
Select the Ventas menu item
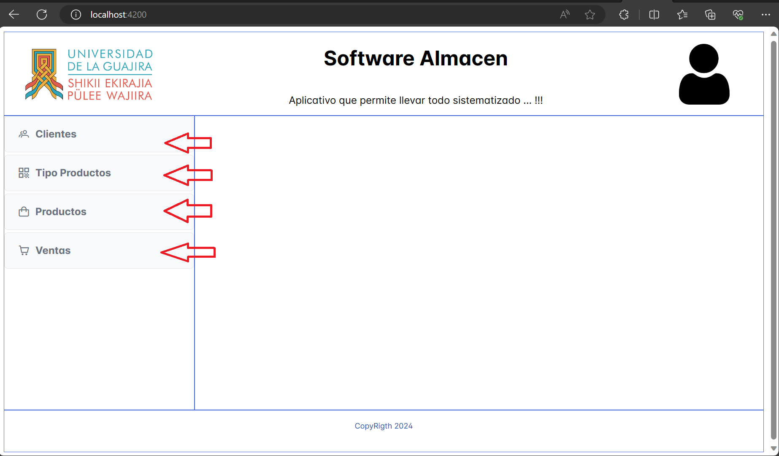(x=53, y=251)
